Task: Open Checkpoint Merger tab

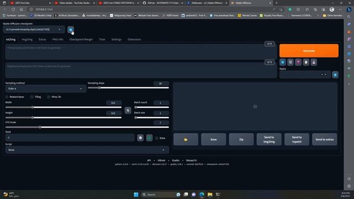Action: coord(81,39)
